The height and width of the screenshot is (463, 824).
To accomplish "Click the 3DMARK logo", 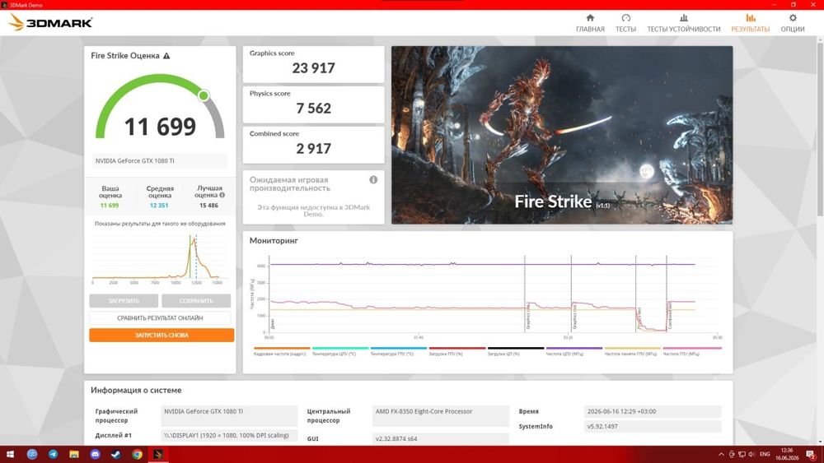I will [x=51, y=22].
